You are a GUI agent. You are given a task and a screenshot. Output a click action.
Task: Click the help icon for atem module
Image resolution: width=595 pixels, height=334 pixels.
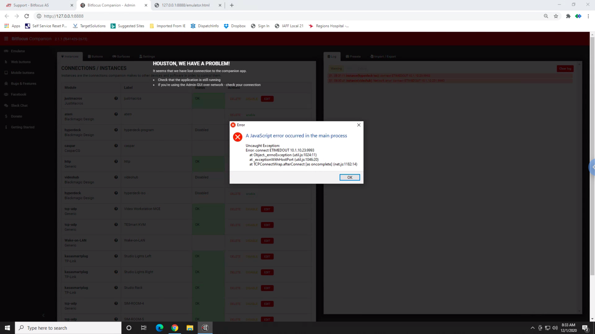point(116,114)
